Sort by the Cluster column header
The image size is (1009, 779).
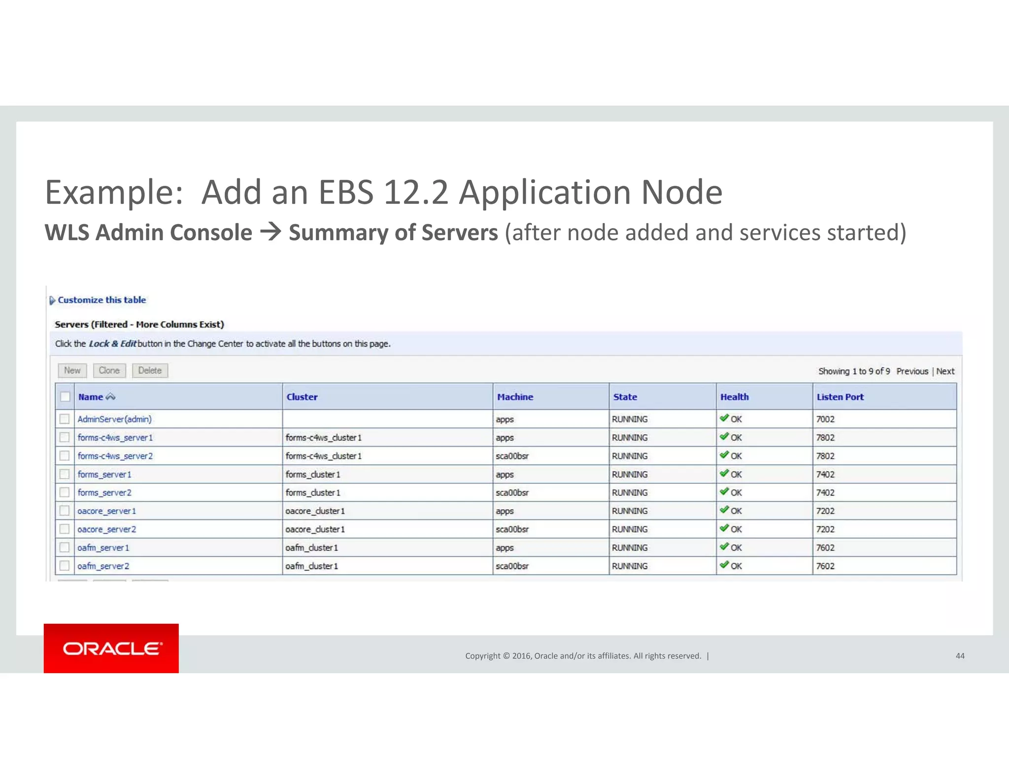pos(302,397)
